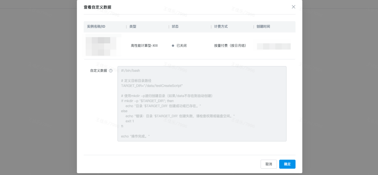The width and height of the screenshot is (378, 175).
Task: Confirm with the blue 确定 button
Action: click(x=287, y=164)
